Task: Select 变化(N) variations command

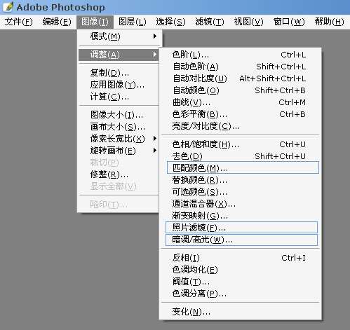Action: click(x=241, y=312)
